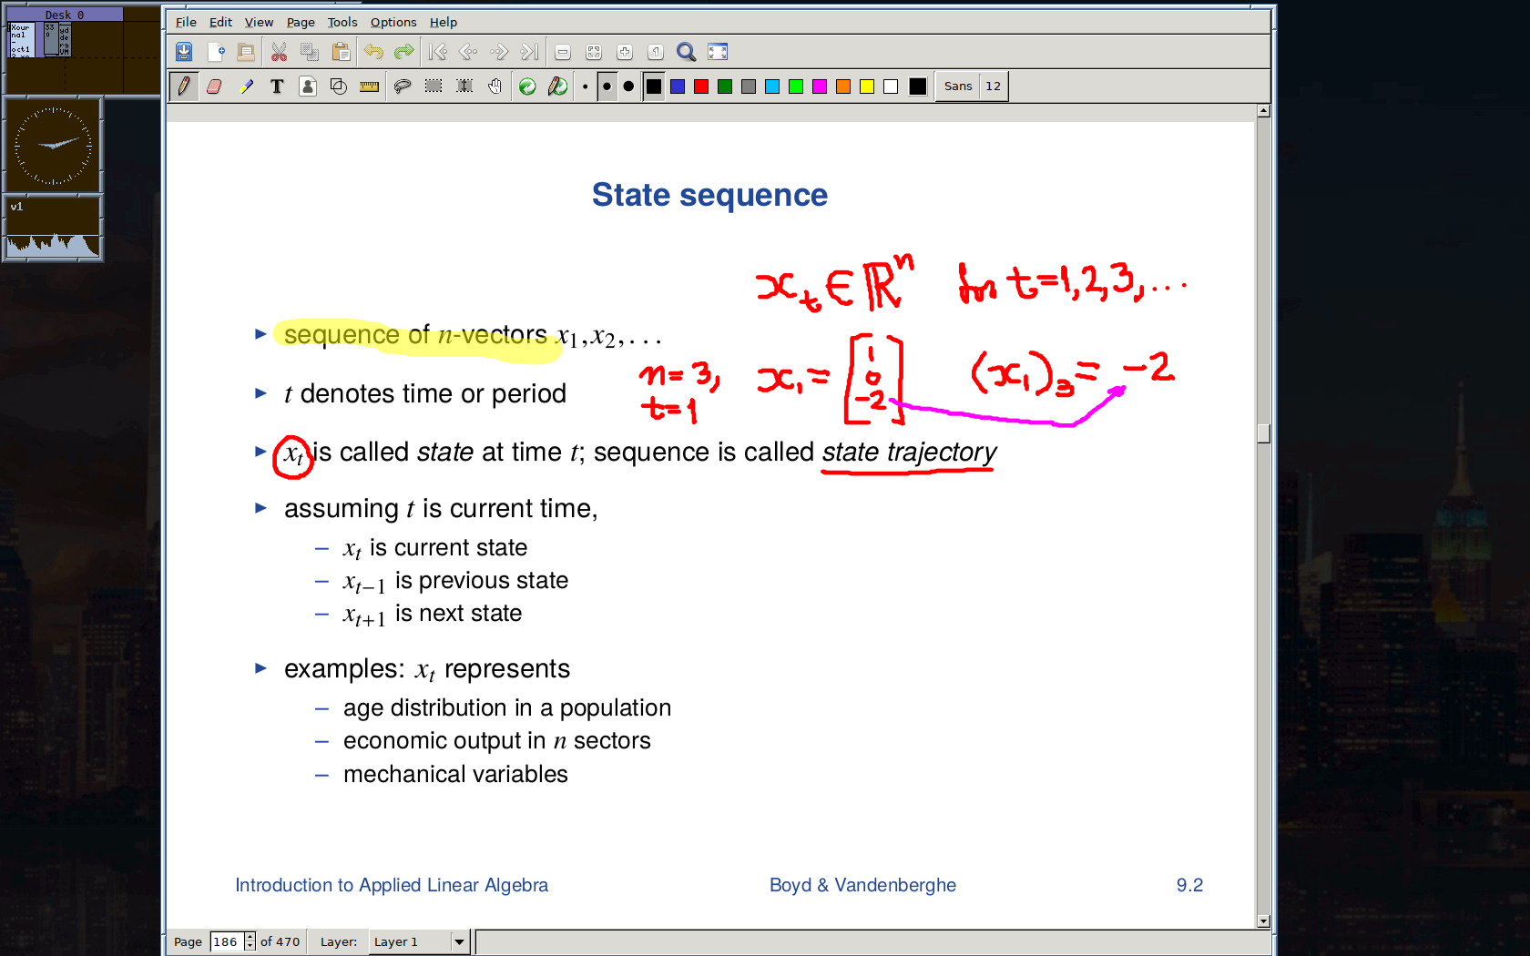Click the Undo arrow icon
Viewport: 1530px width, 956px height.
click(373, 52)
